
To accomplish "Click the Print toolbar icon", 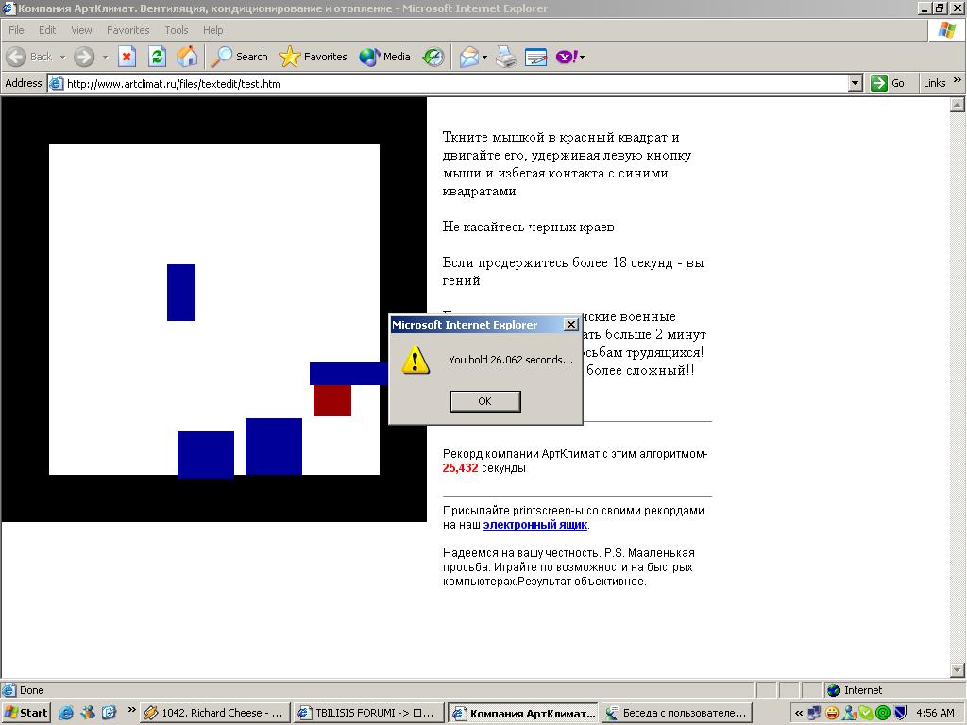I will pyautogui.click(x=506, y=57).
